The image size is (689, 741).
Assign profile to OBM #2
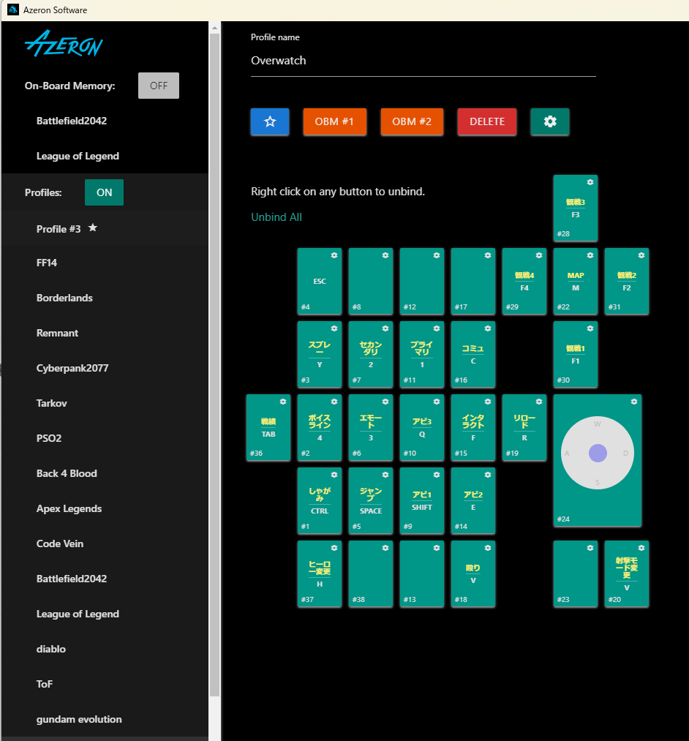tap(412, 121)
